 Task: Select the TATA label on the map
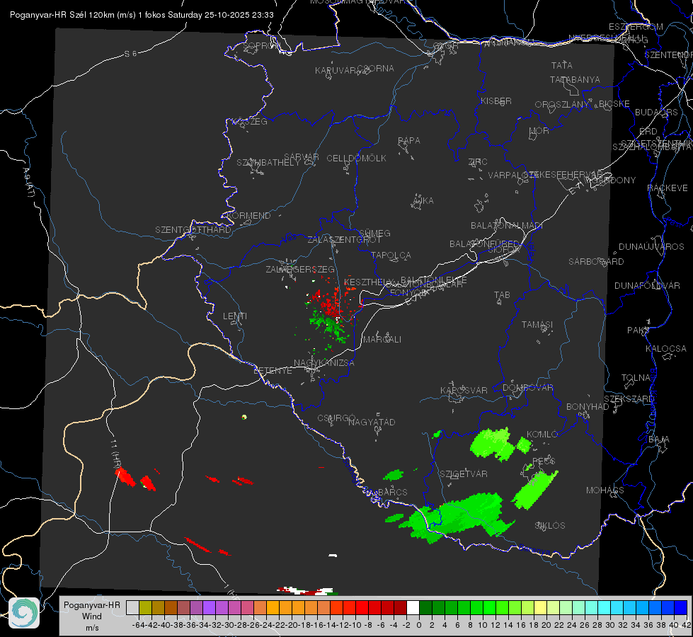coord(562,65)
